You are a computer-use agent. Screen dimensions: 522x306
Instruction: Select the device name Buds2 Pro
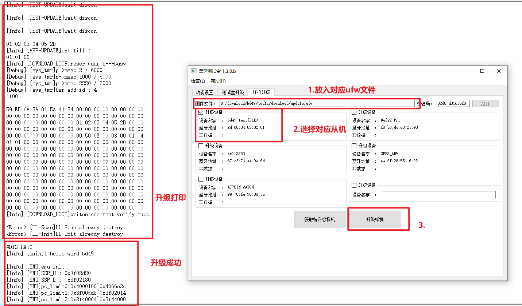(390, 120)
